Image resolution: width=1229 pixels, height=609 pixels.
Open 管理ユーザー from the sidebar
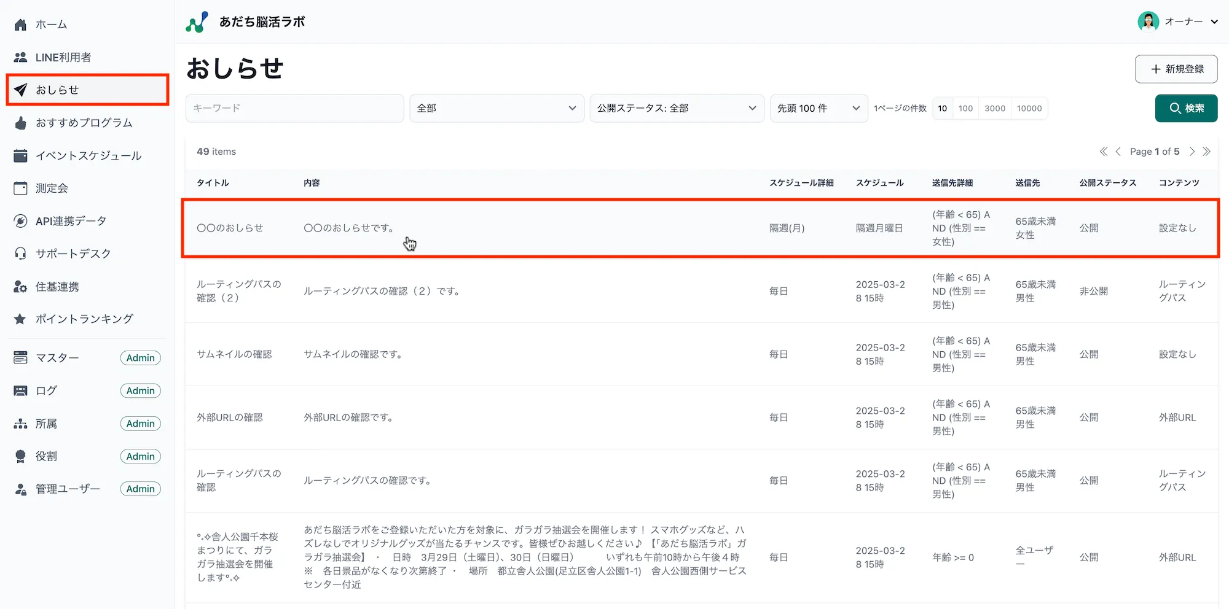coord(68,489)
